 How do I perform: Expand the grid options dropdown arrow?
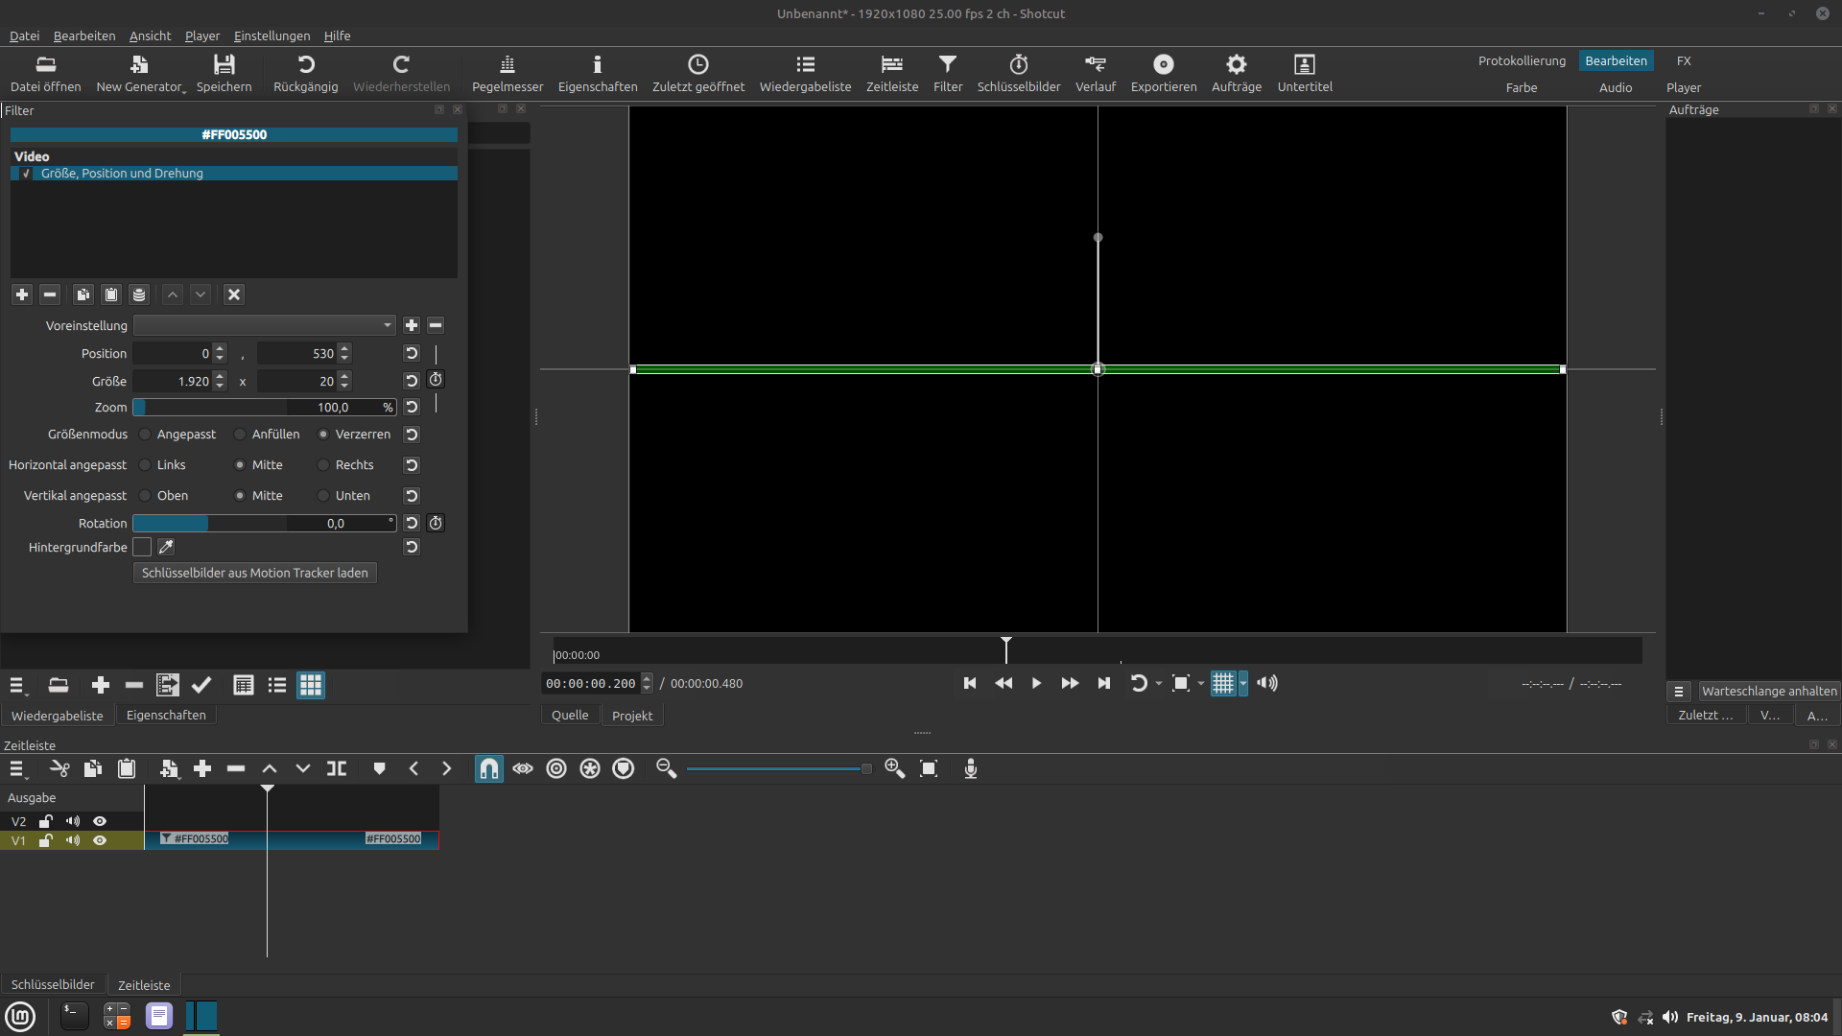(x=1243, y=683)
